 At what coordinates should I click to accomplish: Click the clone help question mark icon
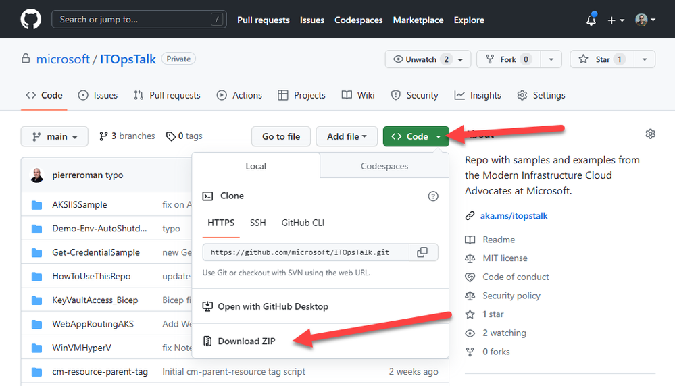click(x=433, y=196)
